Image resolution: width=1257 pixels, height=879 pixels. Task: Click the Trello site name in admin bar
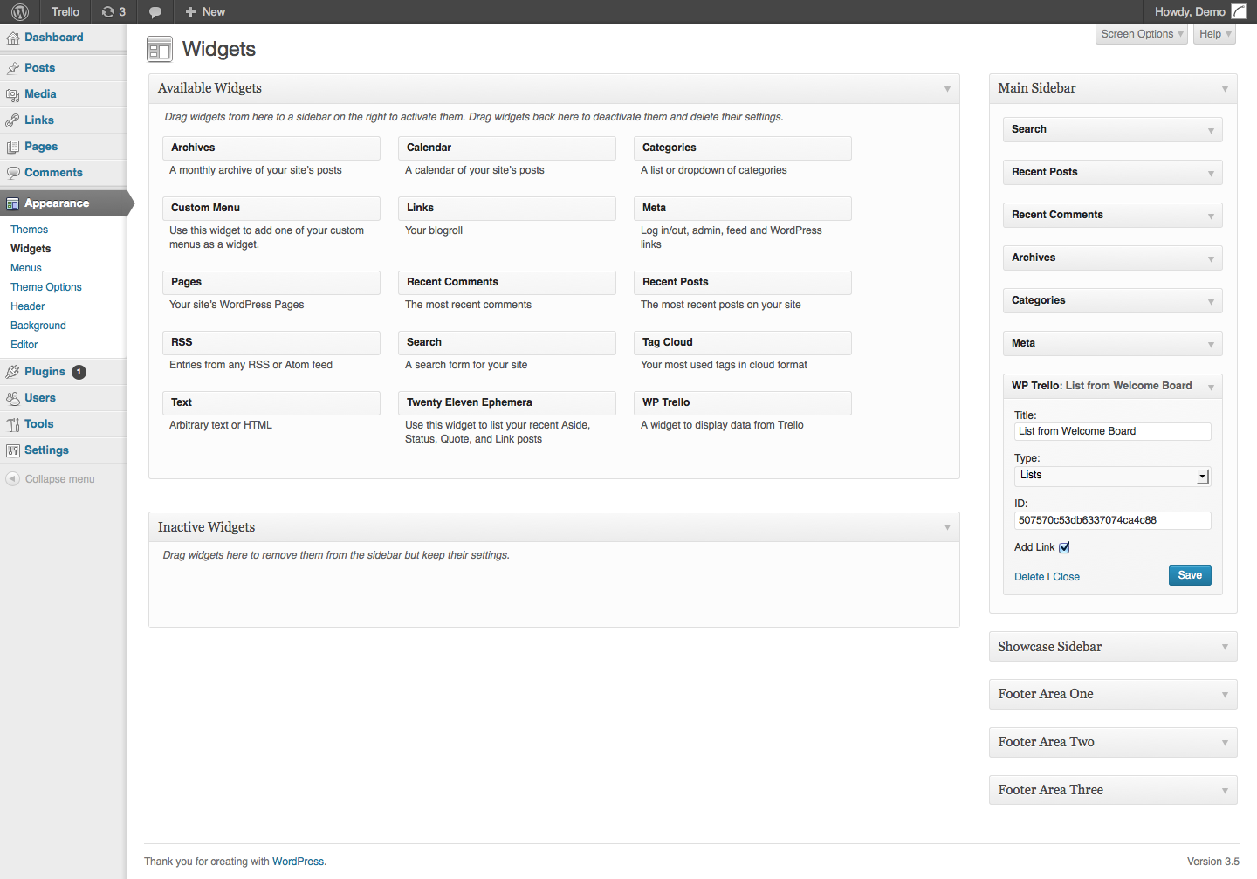pos(65,12)
